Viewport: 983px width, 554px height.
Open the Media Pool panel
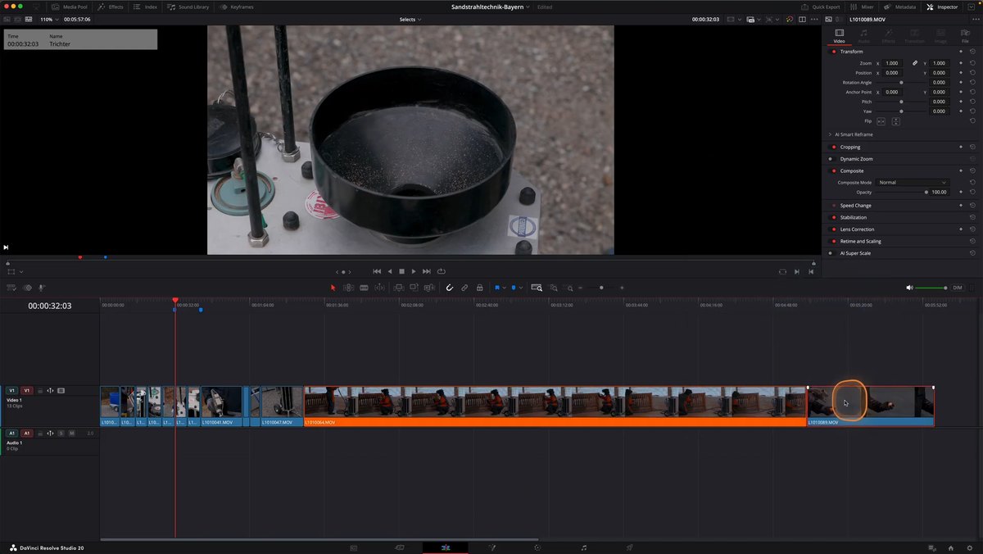pyautogui.click(x=69, y=7)
